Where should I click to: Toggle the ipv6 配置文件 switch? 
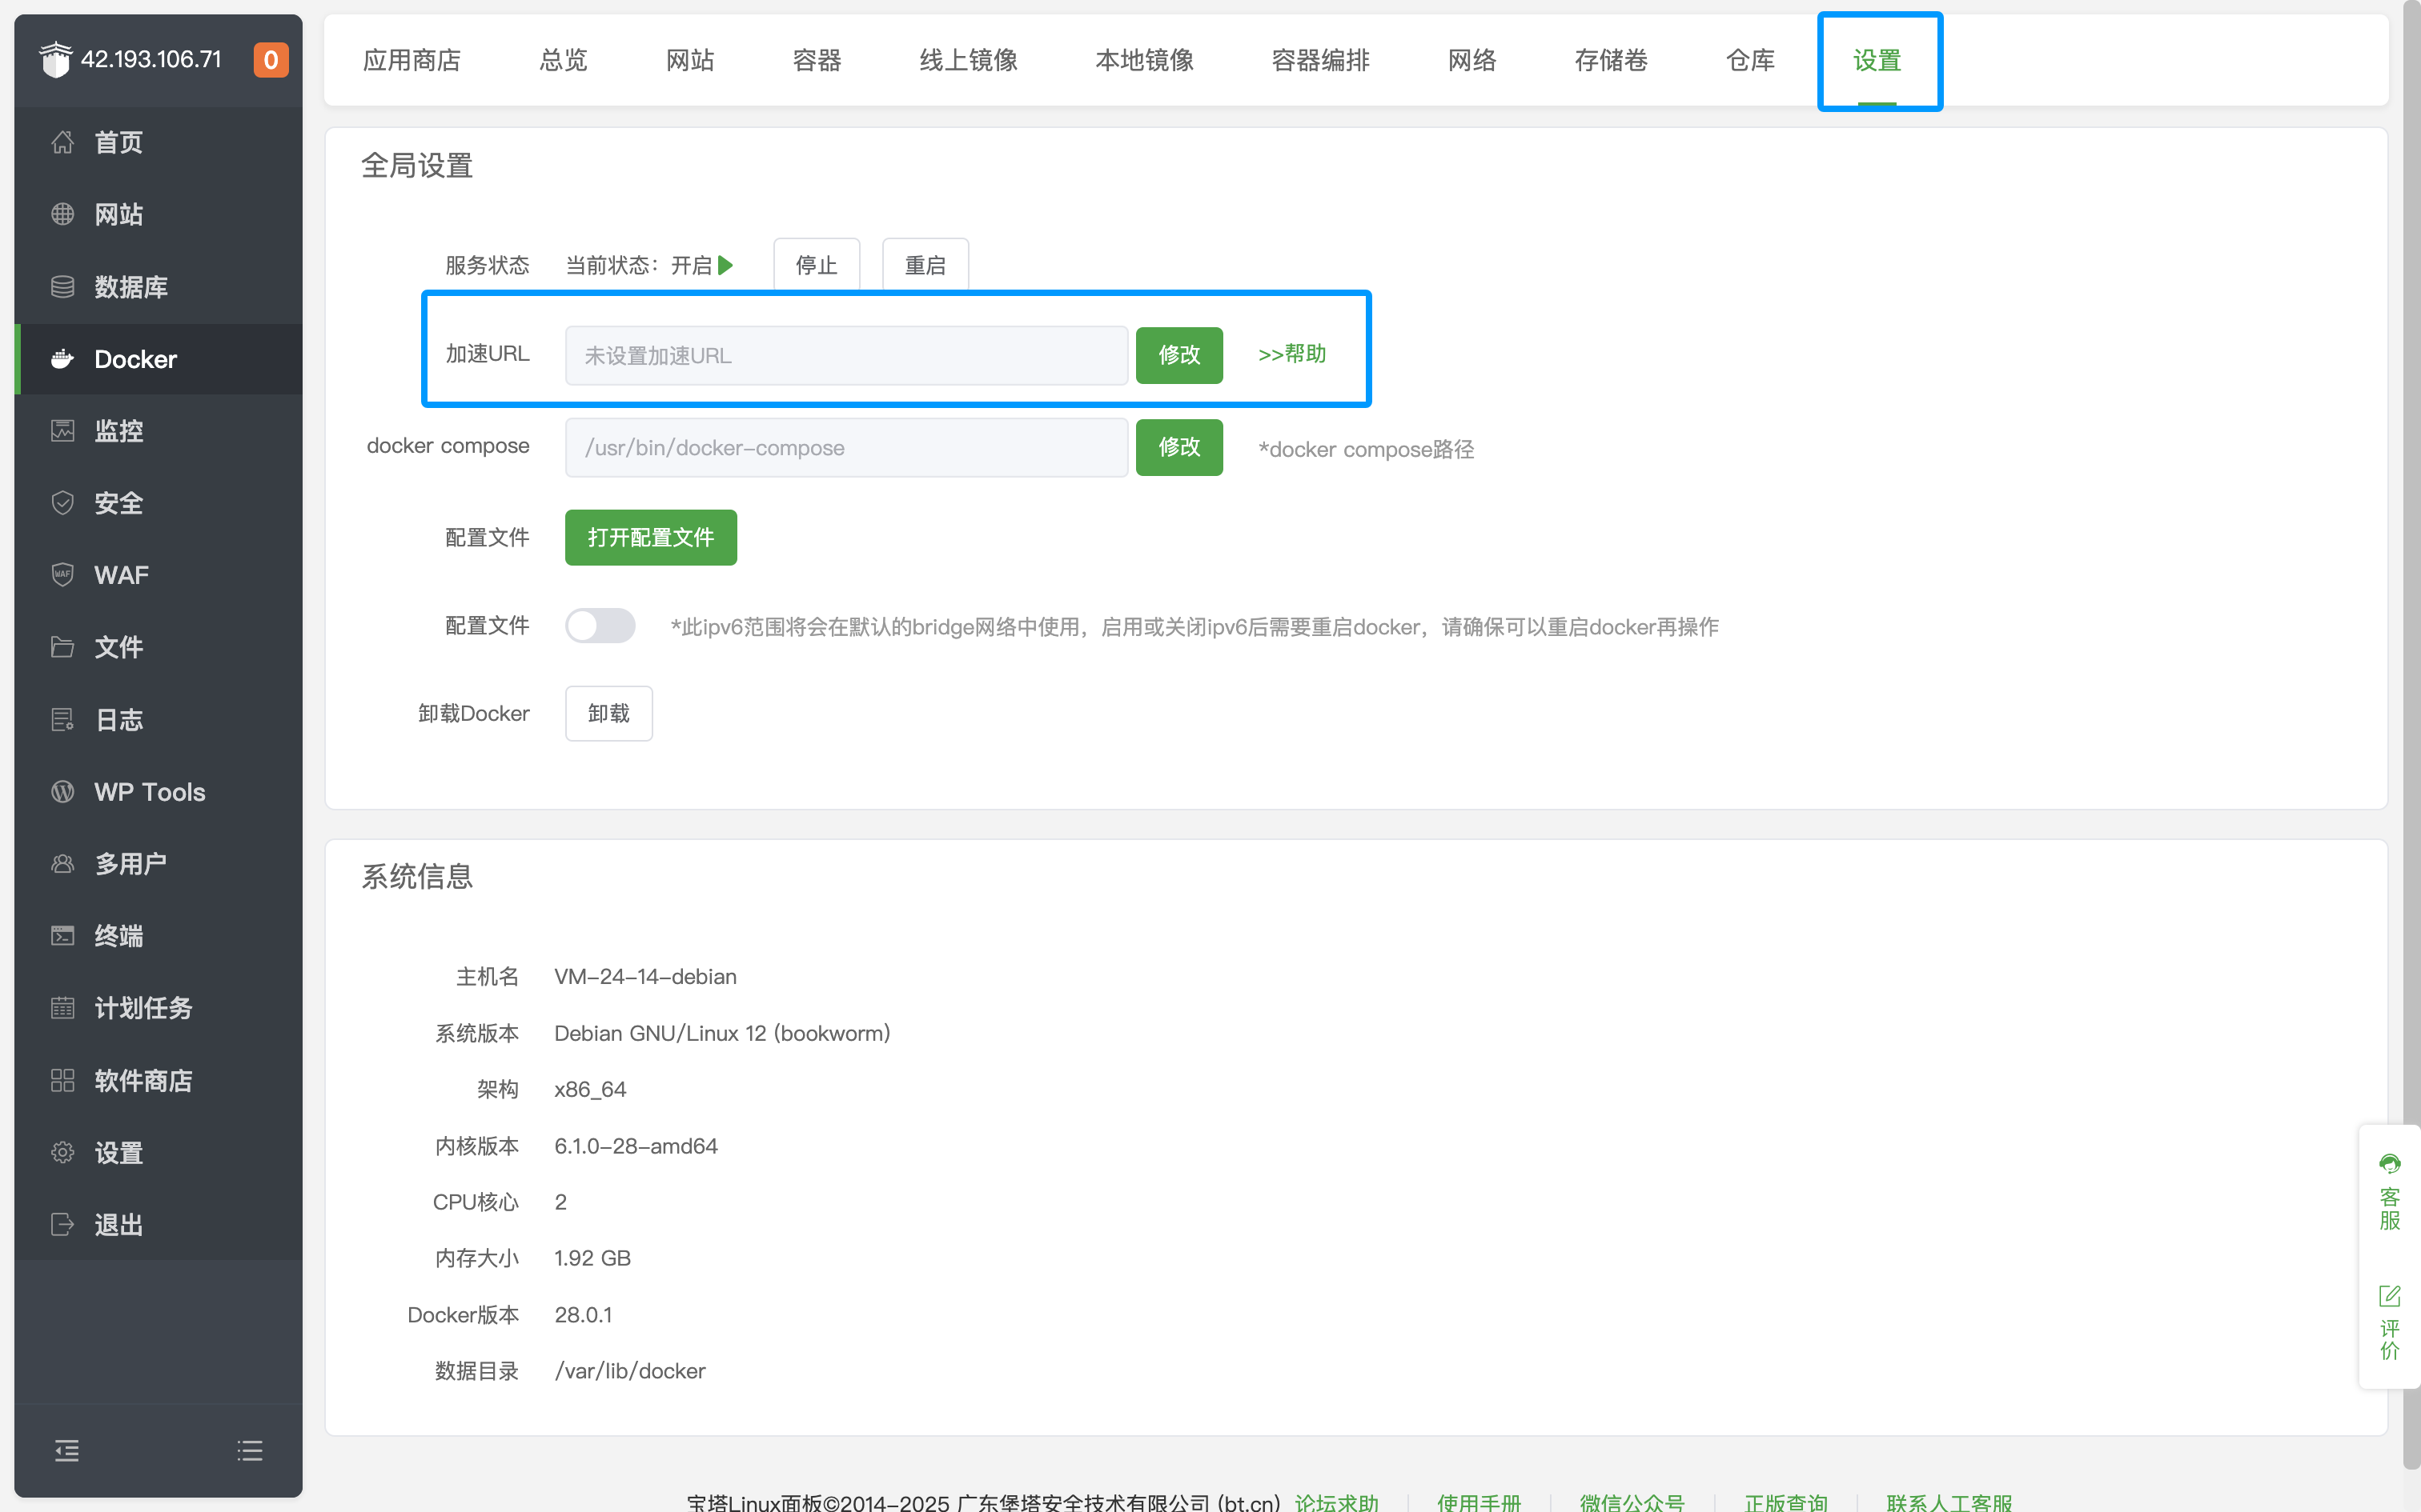(600, 626)
